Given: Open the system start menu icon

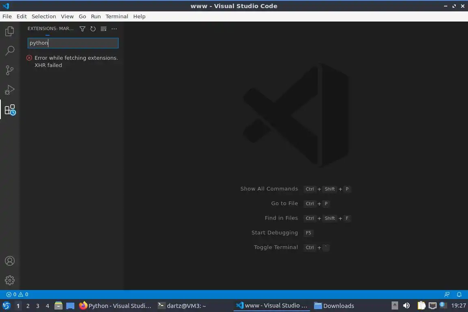Looking at the screenshot, I should click(x=6, y=306).
